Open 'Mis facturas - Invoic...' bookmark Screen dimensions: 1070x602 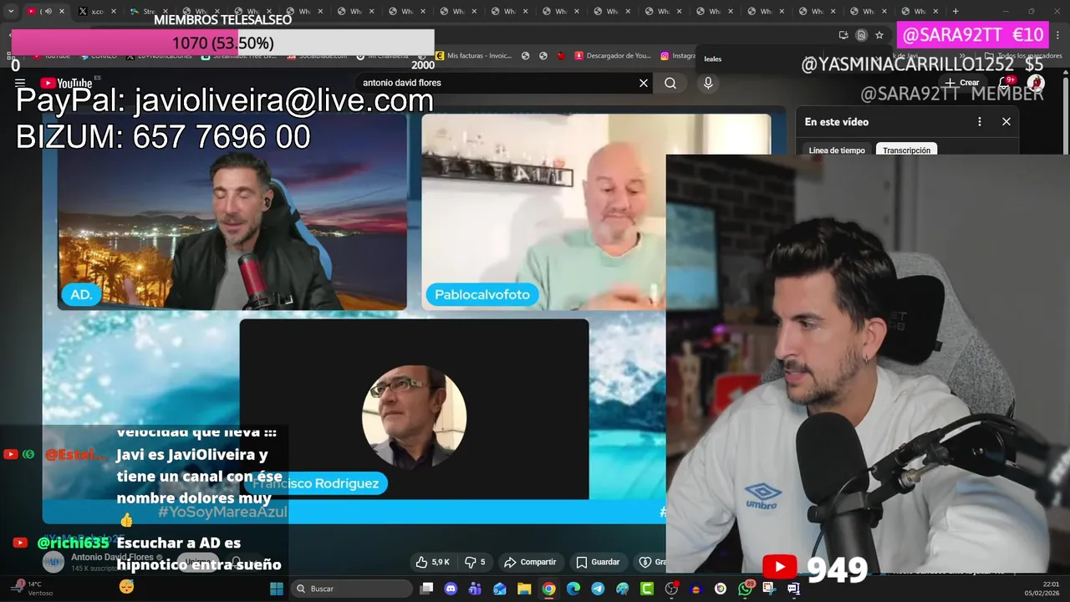(x=474, y=56)
